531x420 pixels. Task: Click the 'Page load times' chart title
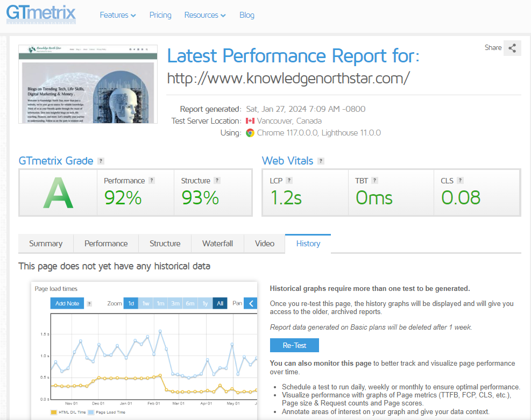pyautogui.click(x=56, y=289)
